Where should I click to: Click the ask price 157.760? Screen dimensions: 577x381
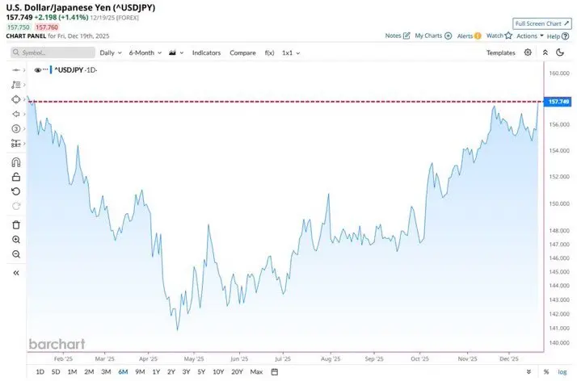47,27
